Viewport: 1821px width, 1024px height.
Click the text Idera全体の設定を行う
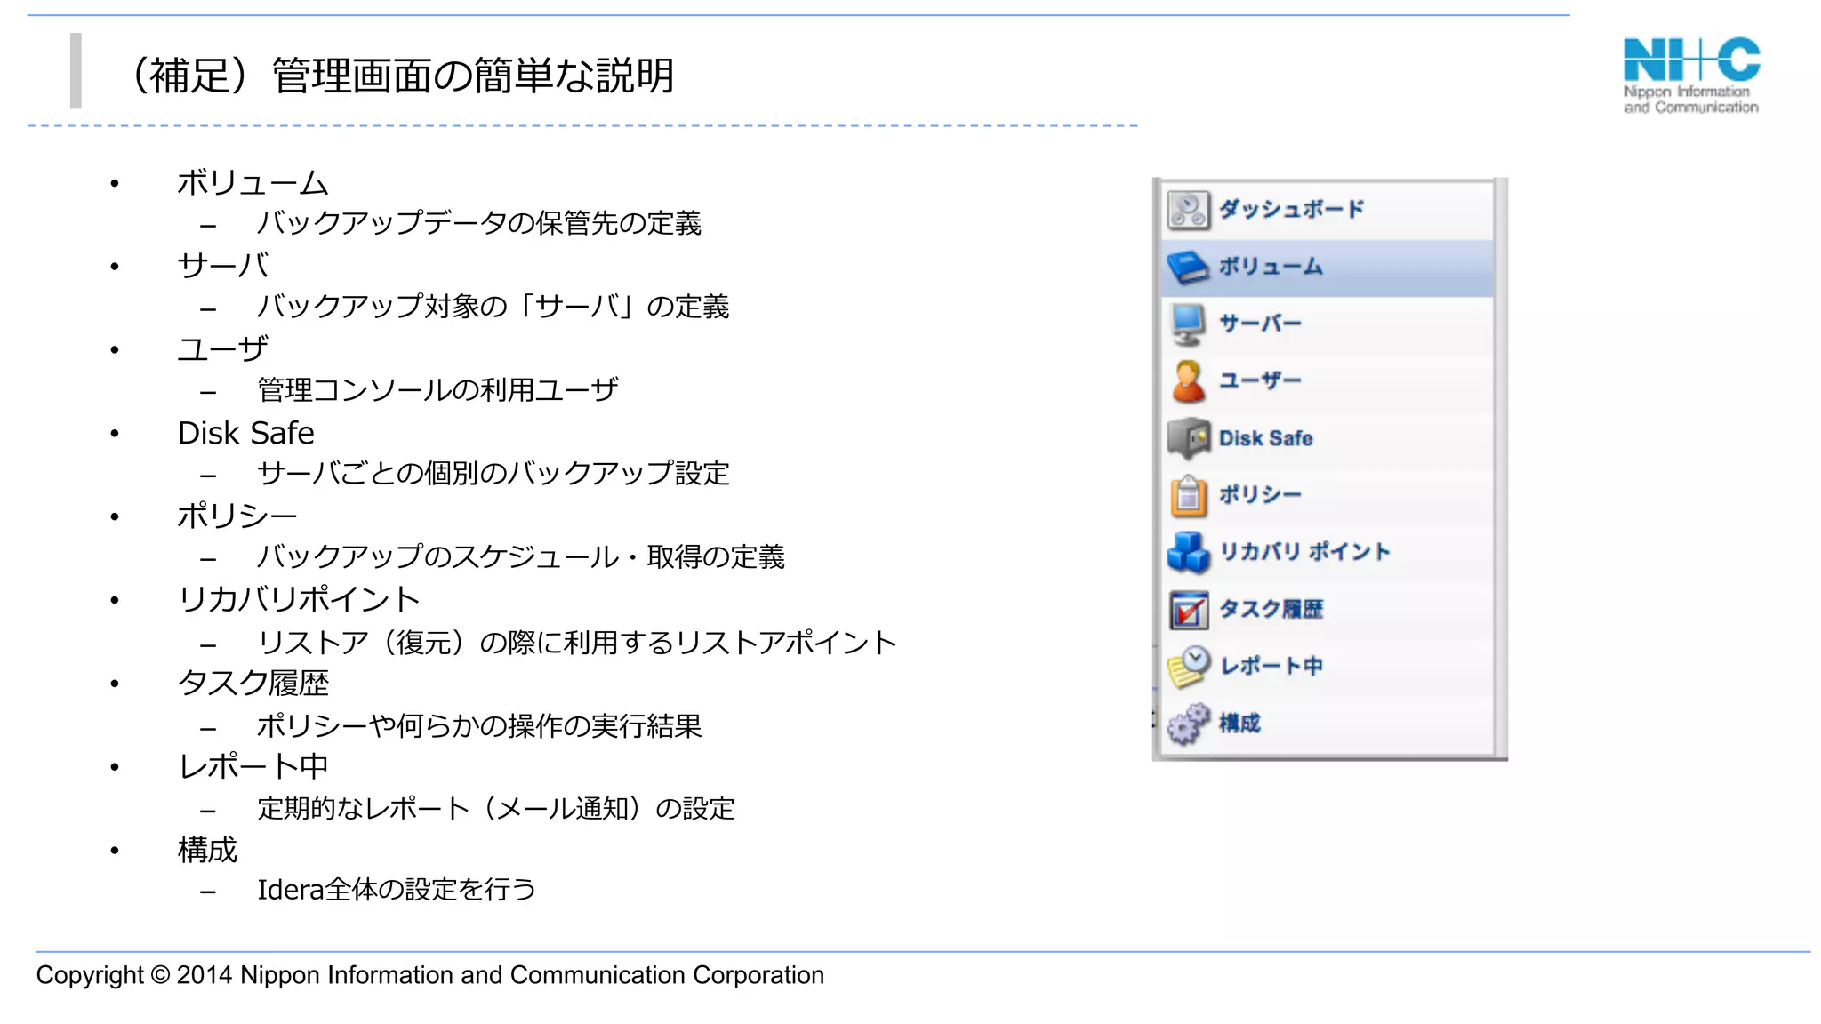click(397, 890)
